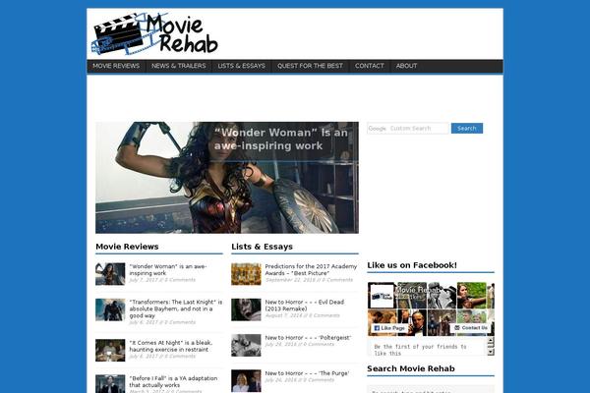Click the Movie Rehab Facebook profile picture
The height and width of the screenshot is (393, 590).
pyautogui.click(x=382, y=296)
